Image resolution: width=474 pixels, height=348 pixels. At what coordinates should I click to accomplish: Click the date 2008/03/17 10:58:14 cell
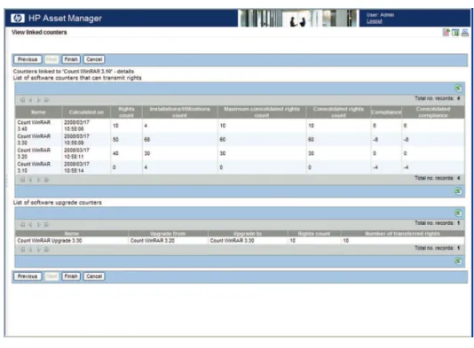point(77,167)
